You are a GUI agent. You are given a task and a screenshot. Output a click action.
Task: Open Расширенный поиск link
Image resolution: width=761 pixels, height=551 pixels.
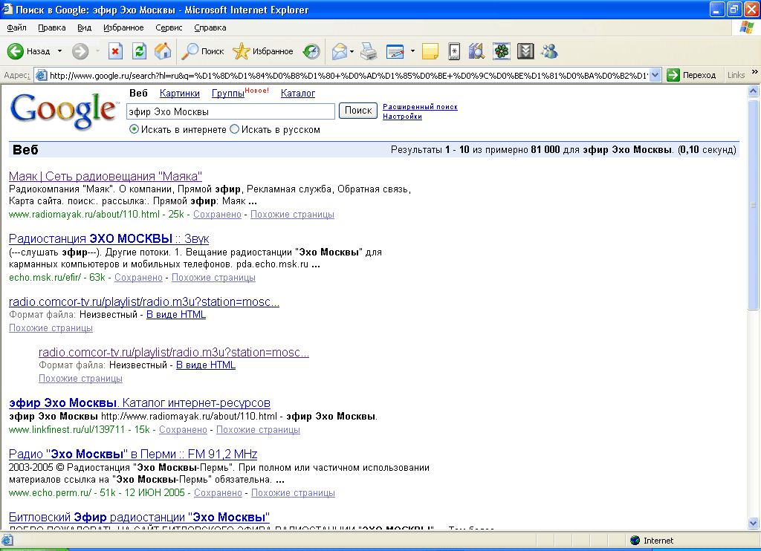tap(421, 107)
